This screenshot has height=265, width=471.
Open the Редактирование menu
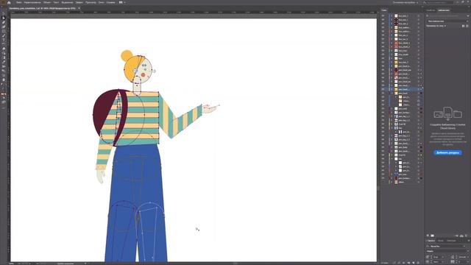[x=32, y=2]
